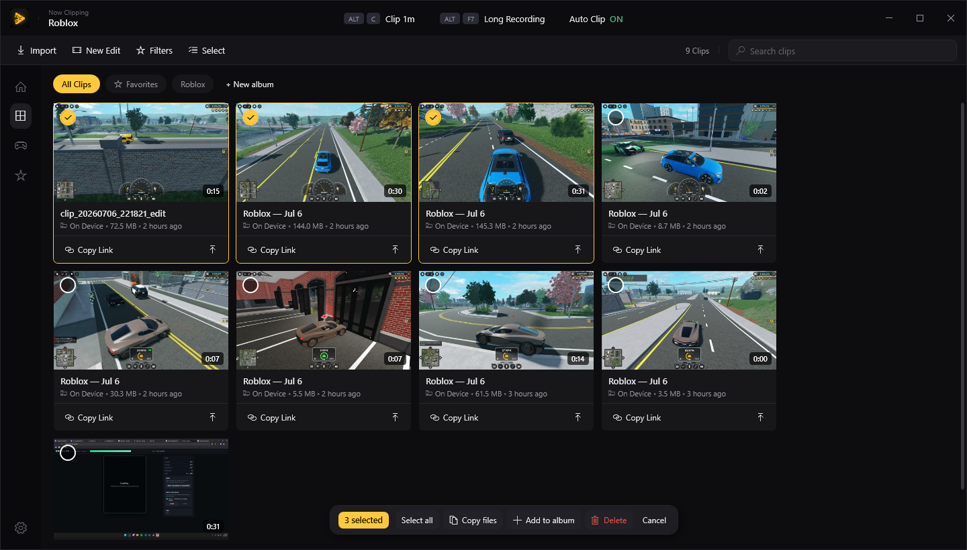Click the Long Recording hotkey label
967x550 pixels.
(x=514, y=19)
